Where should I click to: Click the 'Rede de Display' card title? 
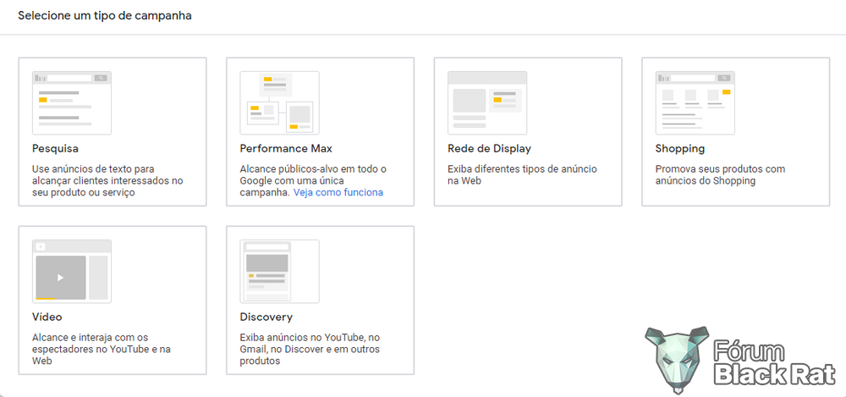point(489,148)
